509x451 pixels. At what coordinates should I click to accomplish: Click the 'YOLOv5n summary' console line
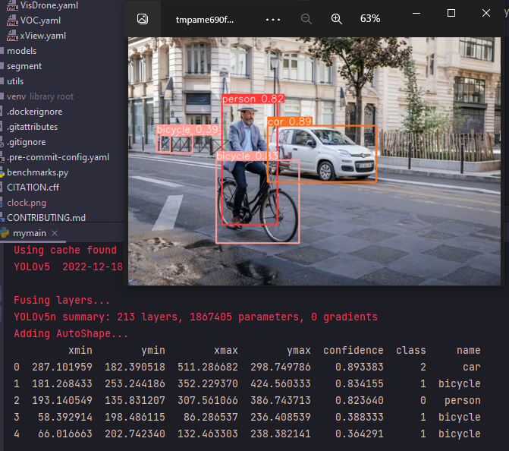click(196, 317)
